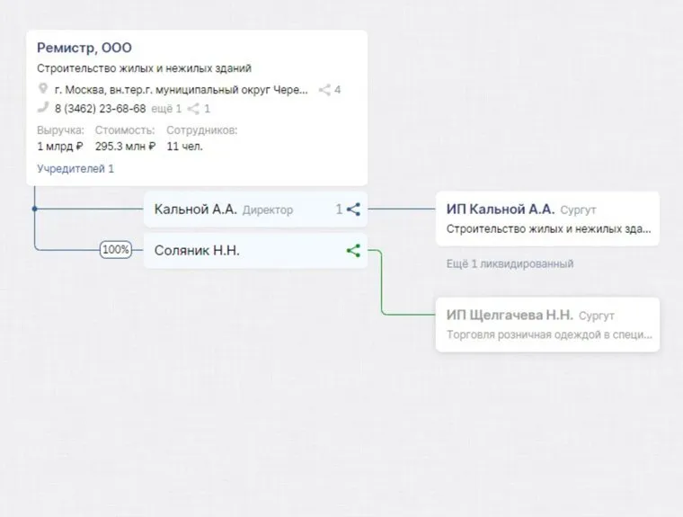Show more phones via ещё 1
The image size is (683, 517).
click(165, 109)
